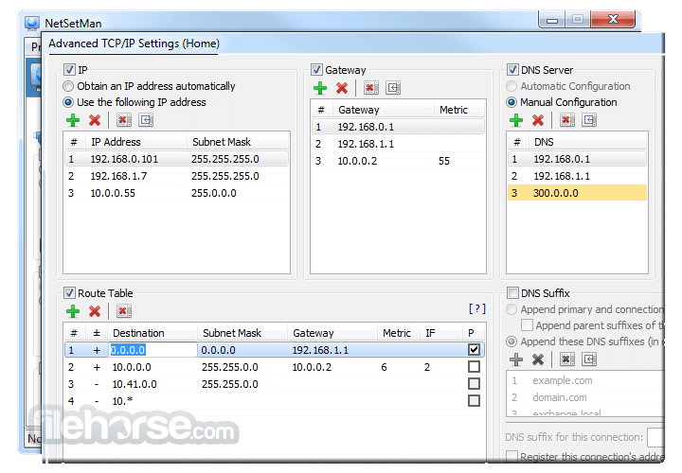
Task: Check Append parent suffixes checkbox
Action: click(x=527, y=324)
